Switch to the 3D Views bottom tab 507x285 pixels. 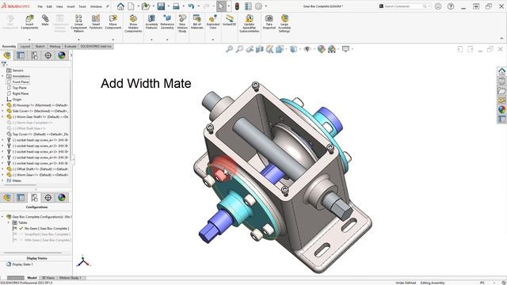click(48, 278)
